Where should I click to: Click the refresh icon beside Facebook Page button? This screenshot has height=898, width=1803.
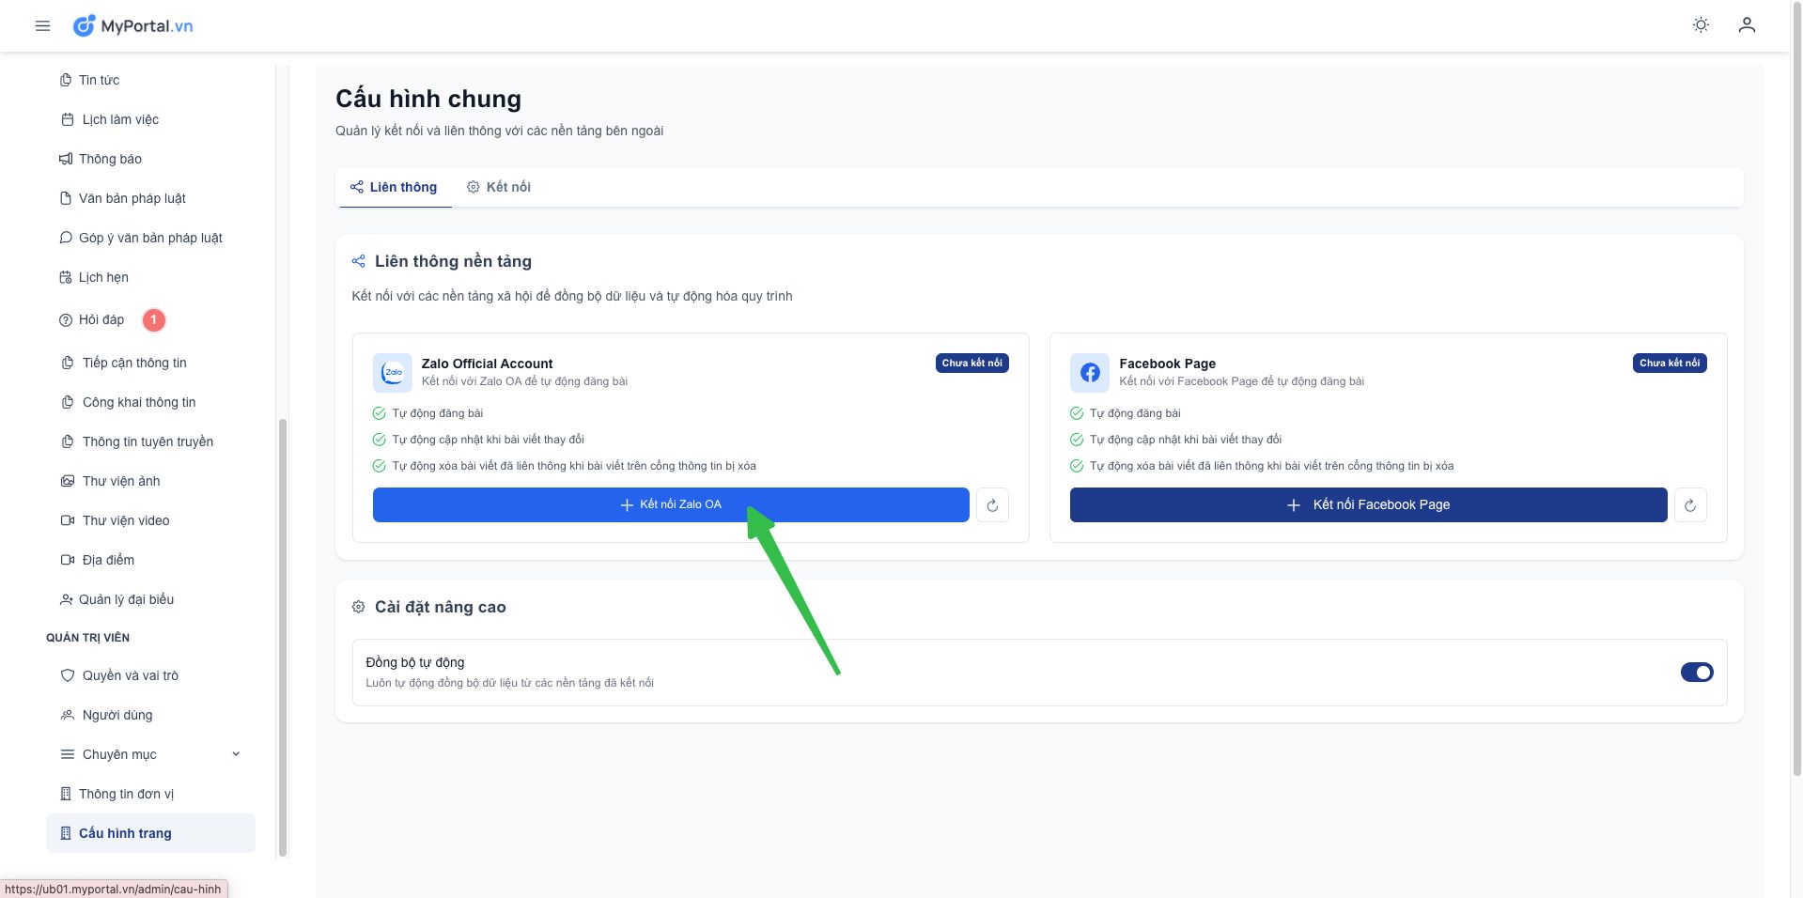click(1689, 505)
